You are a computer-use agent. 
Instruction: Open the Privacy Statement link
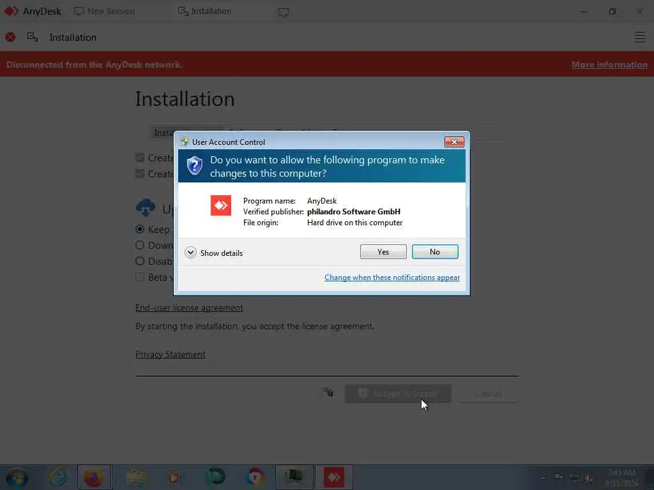click(x=170, y=354)
